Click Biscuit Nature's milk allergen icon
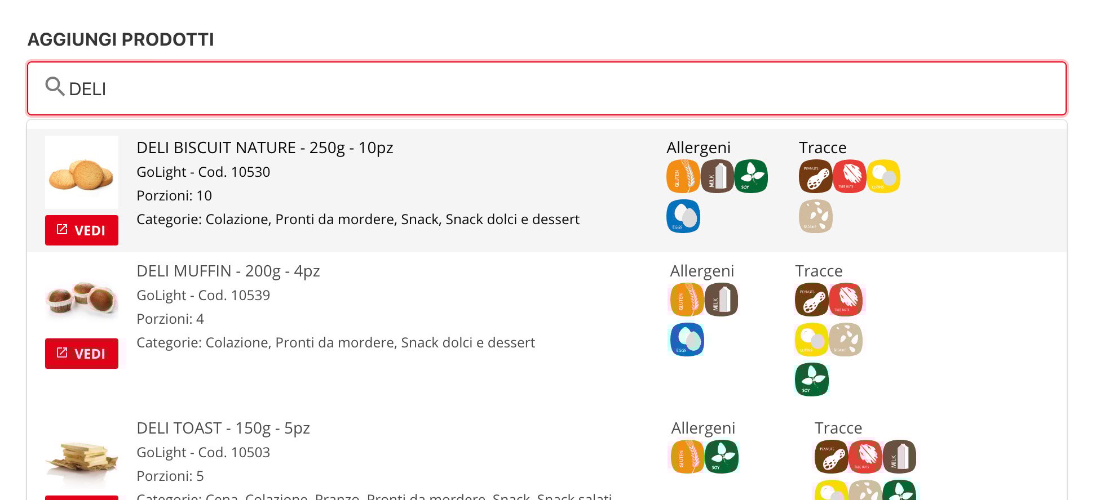 click(x=717, y=176)
